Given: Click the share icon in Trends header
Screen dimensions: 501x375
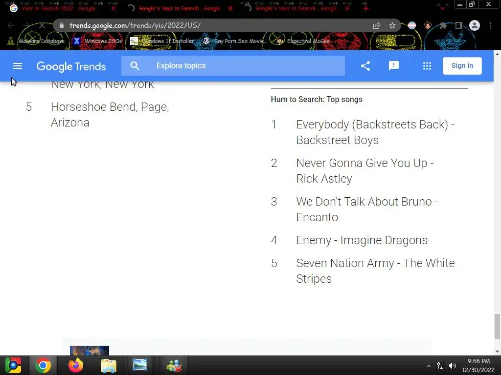Looking at the screenshot, I should [x=365, y=66].
